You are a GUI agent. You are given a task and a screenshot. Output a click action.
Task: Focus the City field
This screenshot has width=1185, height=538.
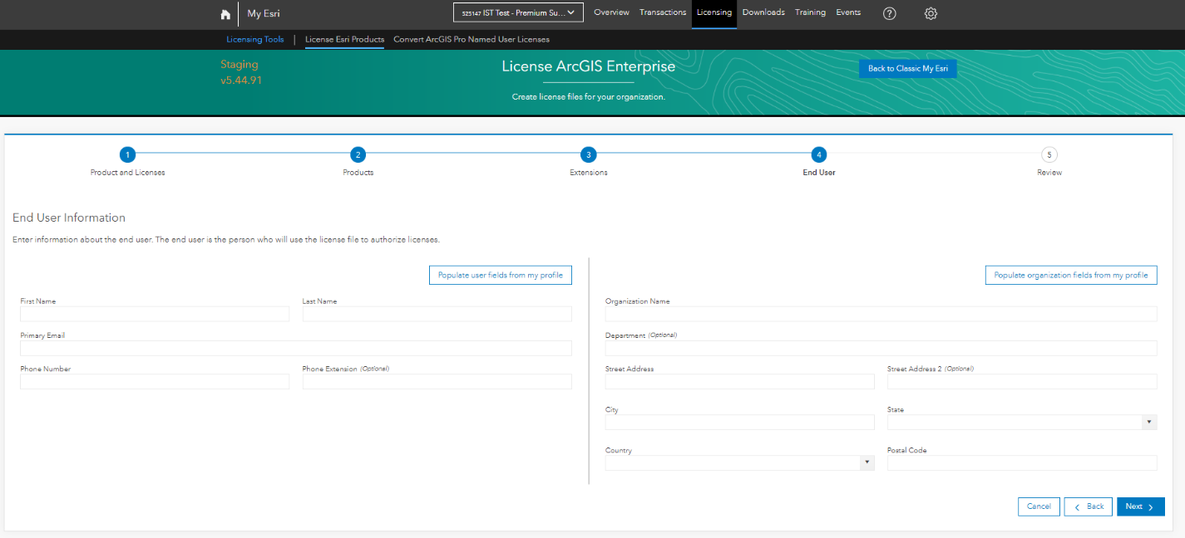(x=740, y=422)
